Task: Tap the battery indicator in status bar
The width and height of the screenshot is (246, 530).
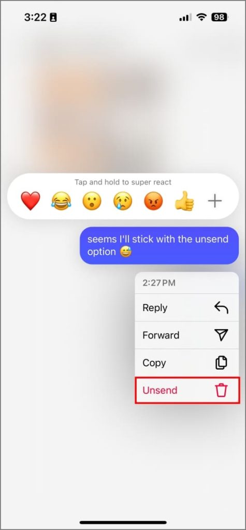Action: [x=220, y=17]
